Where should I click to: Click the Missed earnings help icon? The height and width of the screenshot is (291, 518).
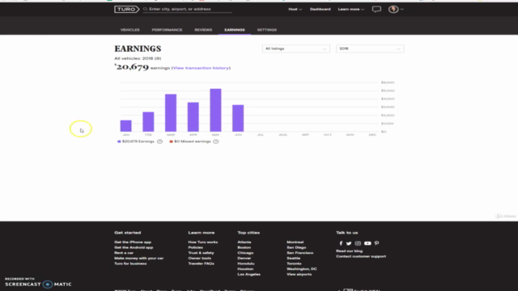[x=216, y=141]
